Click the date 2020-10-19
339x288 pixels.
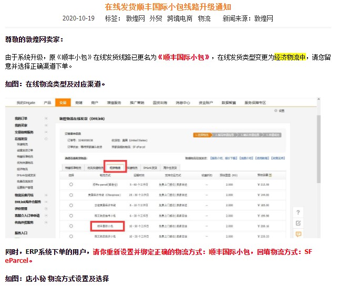(x=78, y=18)
